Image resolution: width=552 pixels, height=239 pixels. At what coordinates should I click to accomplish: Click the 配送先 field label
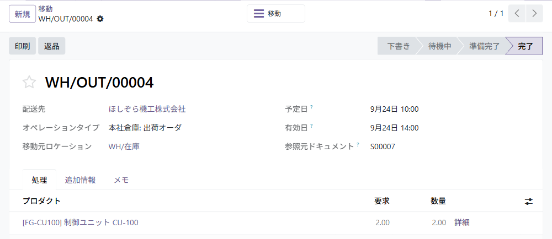[34, 109]
